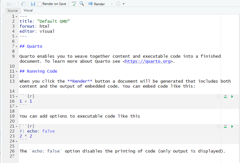Go back with the left arrow toolbar icon
The image size is (240, 163).
pyautogui.click(x=8, y=4)
